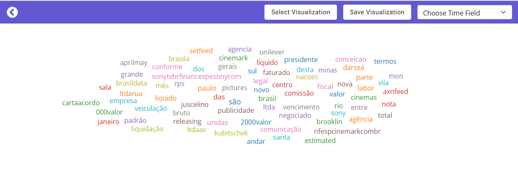Select the 'juscelino' word
The image size is (518, 169).
tap(195, 104)
